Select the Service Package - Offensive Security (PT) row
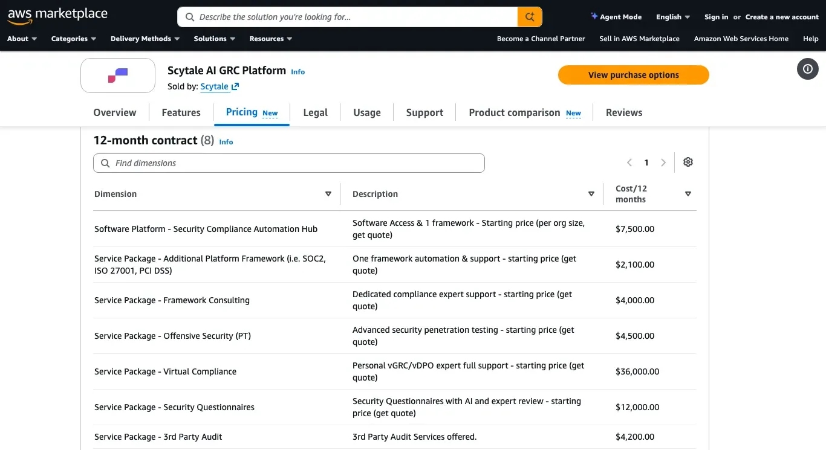The image size is (826, 450). pos(395,336)
